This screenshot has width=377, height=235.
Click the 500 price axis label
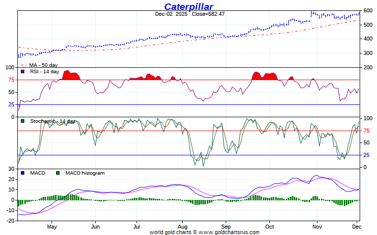pos(368,25)
